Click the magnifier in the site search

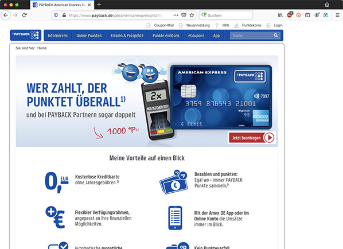[x=276, y=35]
